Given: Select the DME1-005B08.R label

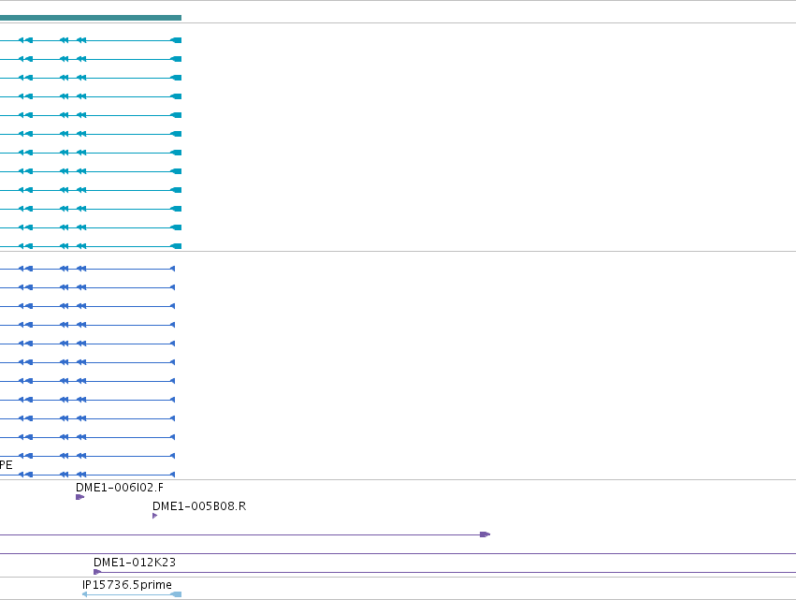Looking at the screenshot, I should click(199, 506).
